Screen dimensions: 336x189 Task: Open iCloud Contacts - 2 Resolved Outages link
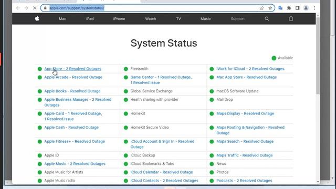click(164, 181)
